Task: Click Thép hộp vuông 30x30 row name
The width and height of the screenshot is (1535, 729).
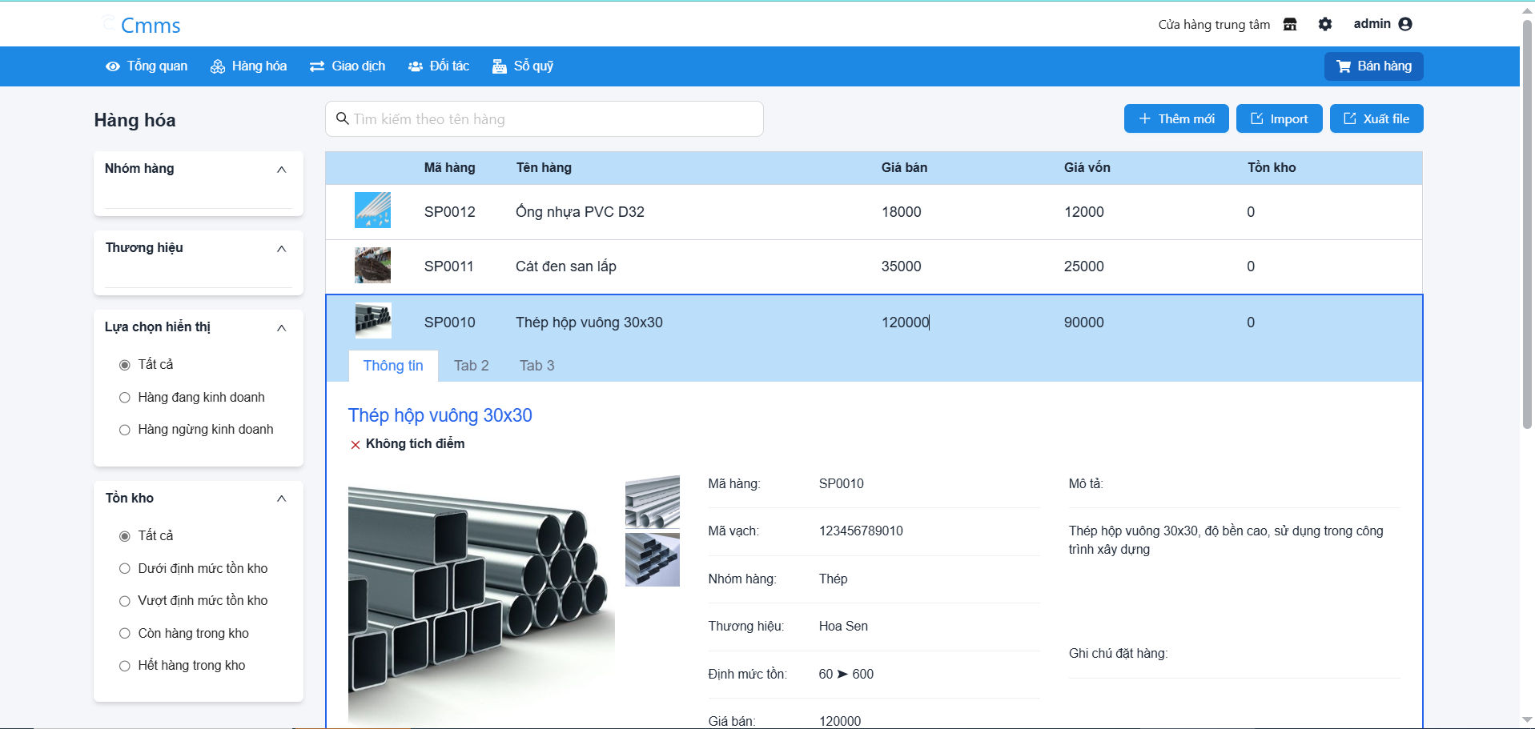Action: pos(589,322)
